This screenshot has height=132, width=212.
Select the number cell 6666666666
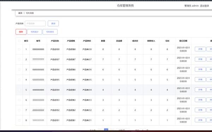(38, 69)
